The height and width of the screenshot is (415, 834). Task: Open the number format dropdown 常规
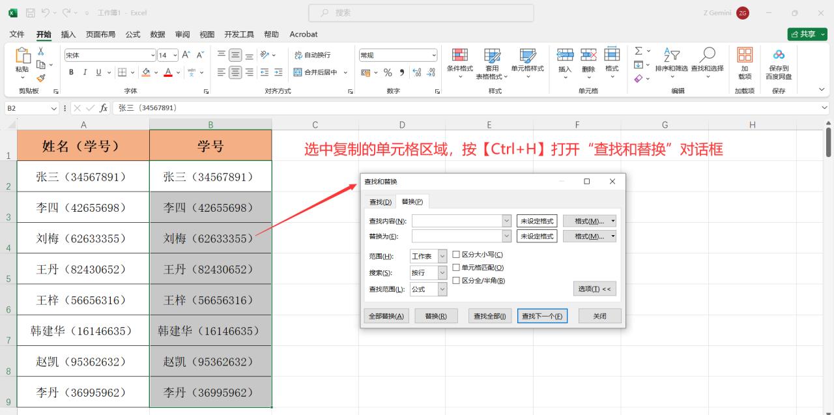(x=433, y=55)
